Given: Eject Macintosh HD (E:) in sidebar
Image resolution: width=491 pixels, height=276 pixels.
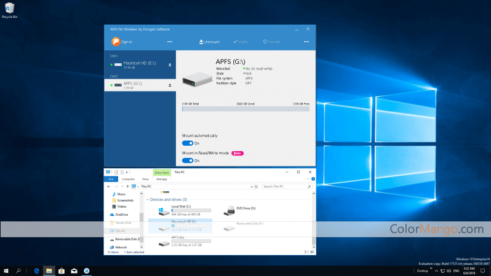Looking at the screenshot, I should [x=170, y=64].
